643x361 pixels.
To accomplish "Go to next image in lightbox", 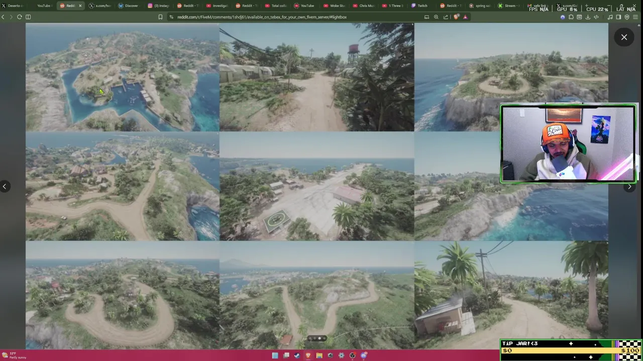I will (629, 187).
